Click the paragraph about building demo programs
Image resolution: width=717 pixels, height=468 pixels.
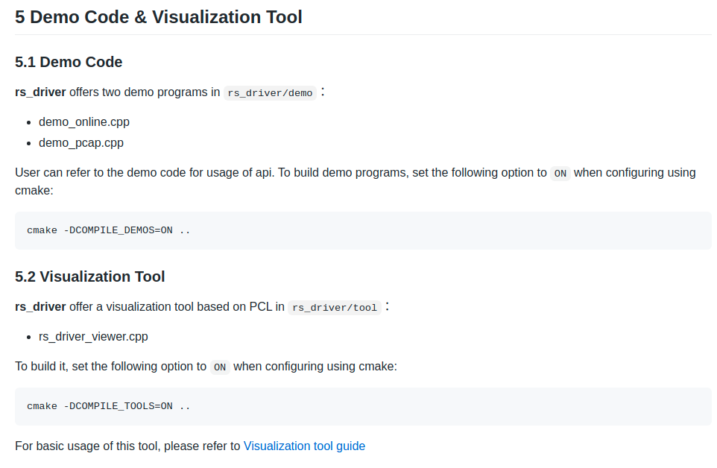click(355, 181)
